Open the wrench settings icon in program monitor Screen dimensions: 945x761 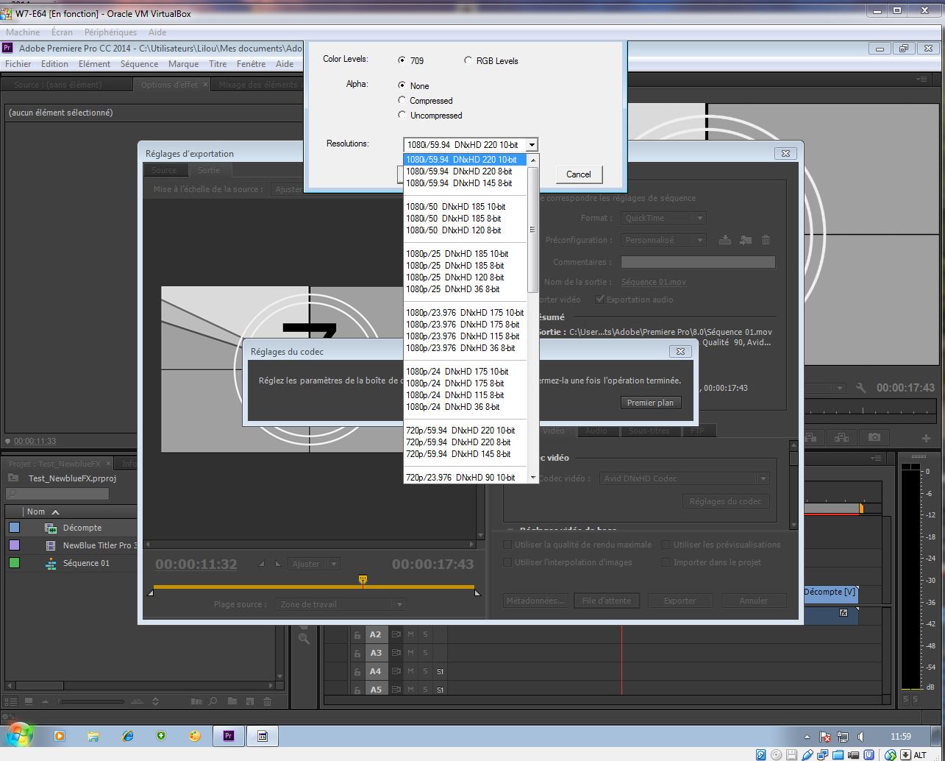[861, 388]
